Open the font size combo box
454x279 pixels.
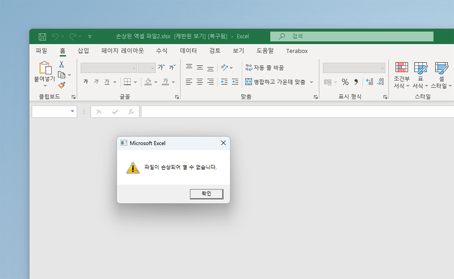[x=147, y=68]
